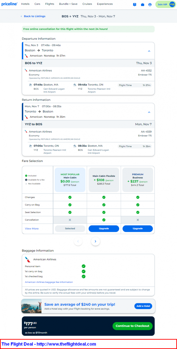Go Back to Listings
Screen dimensions: 177x349
[x=35, y=16]
